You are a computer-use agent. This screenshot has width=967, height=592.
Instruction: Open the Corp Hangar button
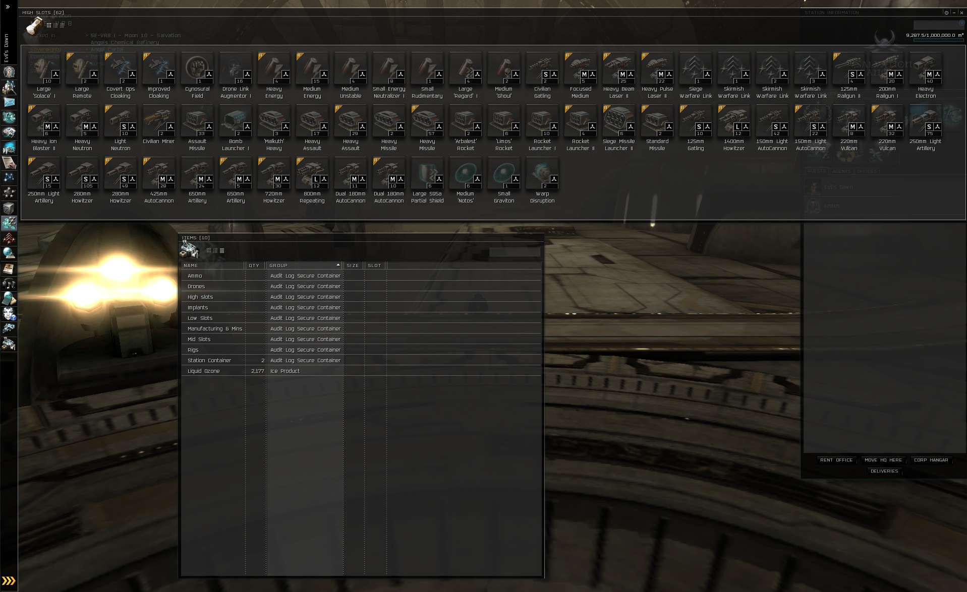tap(931, 460)
